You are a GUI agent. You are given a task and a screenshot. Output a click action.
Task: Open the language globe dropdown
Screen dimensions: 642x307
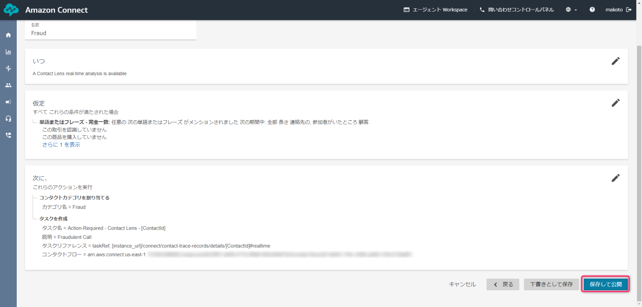click(571, 9)
